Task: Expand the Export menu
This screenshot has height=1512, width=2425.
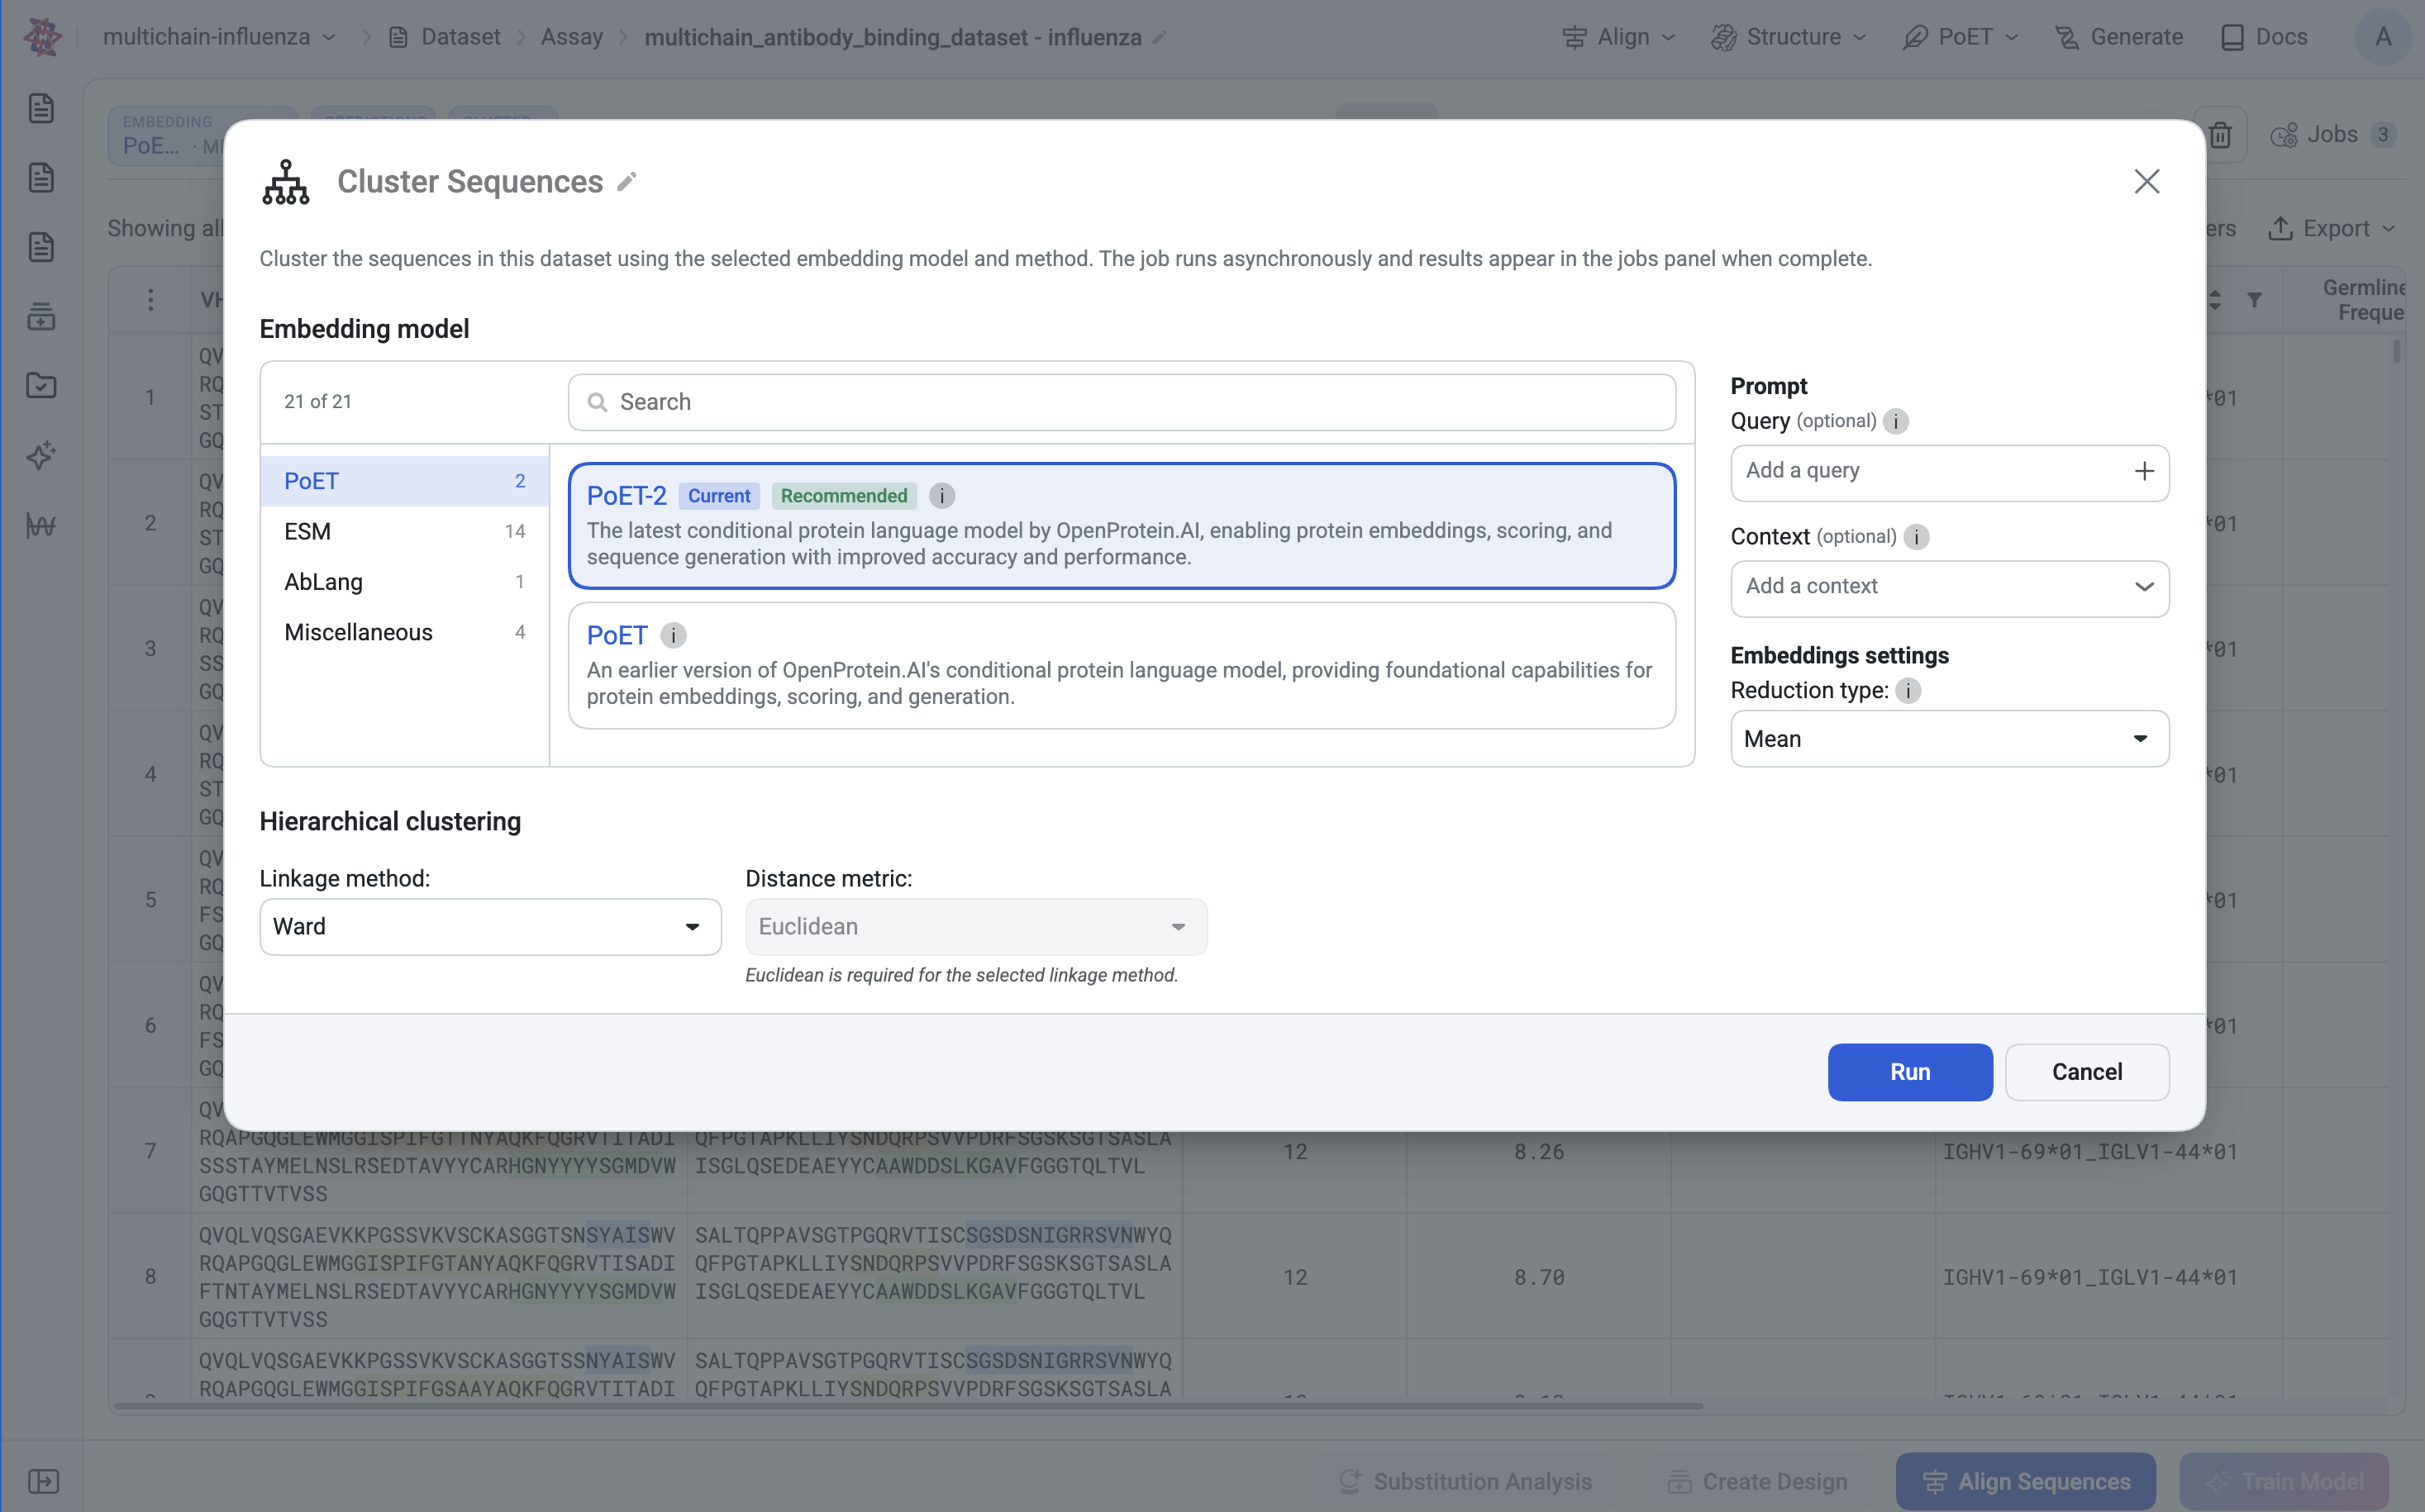Action: [x=2331, y=229]
